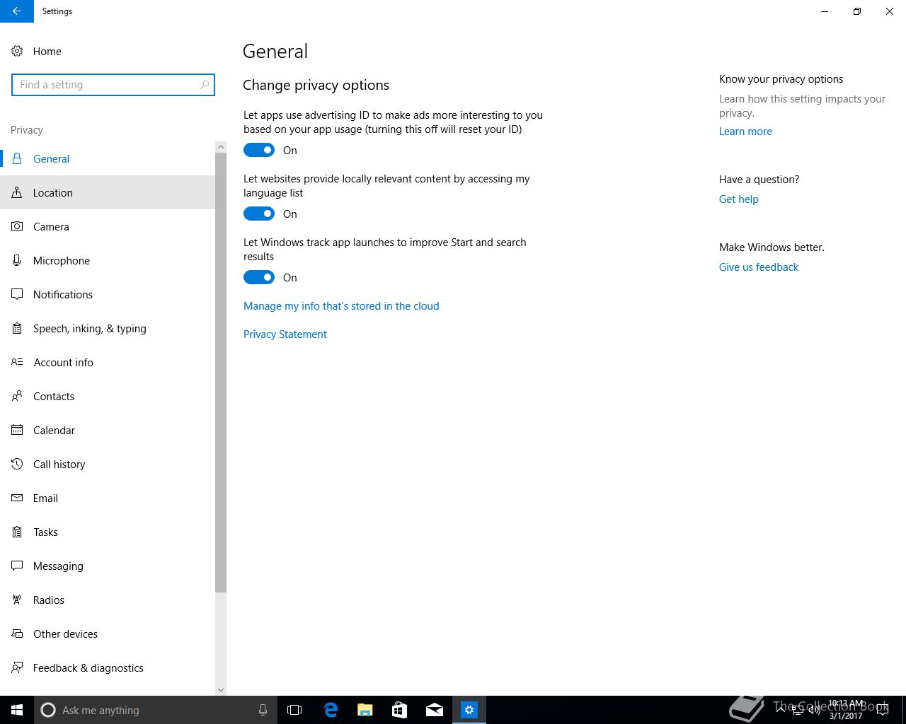Image resolution: width=906 pixels, height=724 pixels.
Task: Click the Find a setting search box
Action: click(113, 85)
